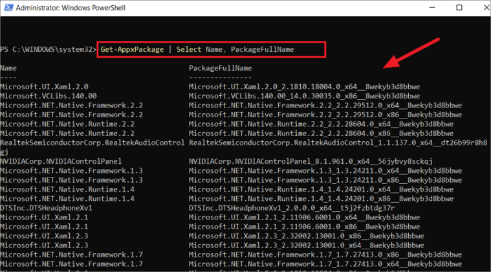Maximize the Windows PowerShell window
This screenshot has width=491, height=272.
(x=459, y=8)
